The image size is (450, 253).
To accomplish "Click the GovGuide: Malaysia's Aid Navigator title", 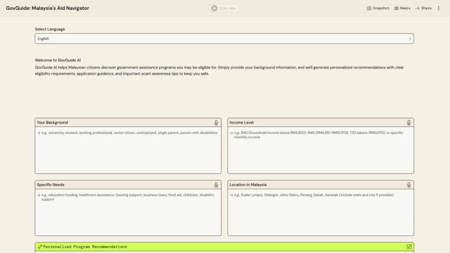I will (47, 8).
